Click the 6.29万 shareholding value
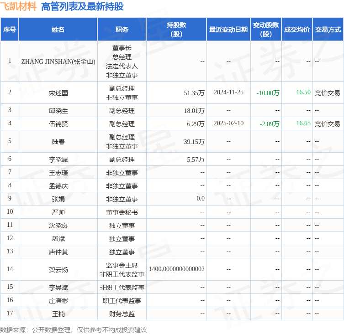The width and height of the screenshot is (344, 334). coord(196,124)
